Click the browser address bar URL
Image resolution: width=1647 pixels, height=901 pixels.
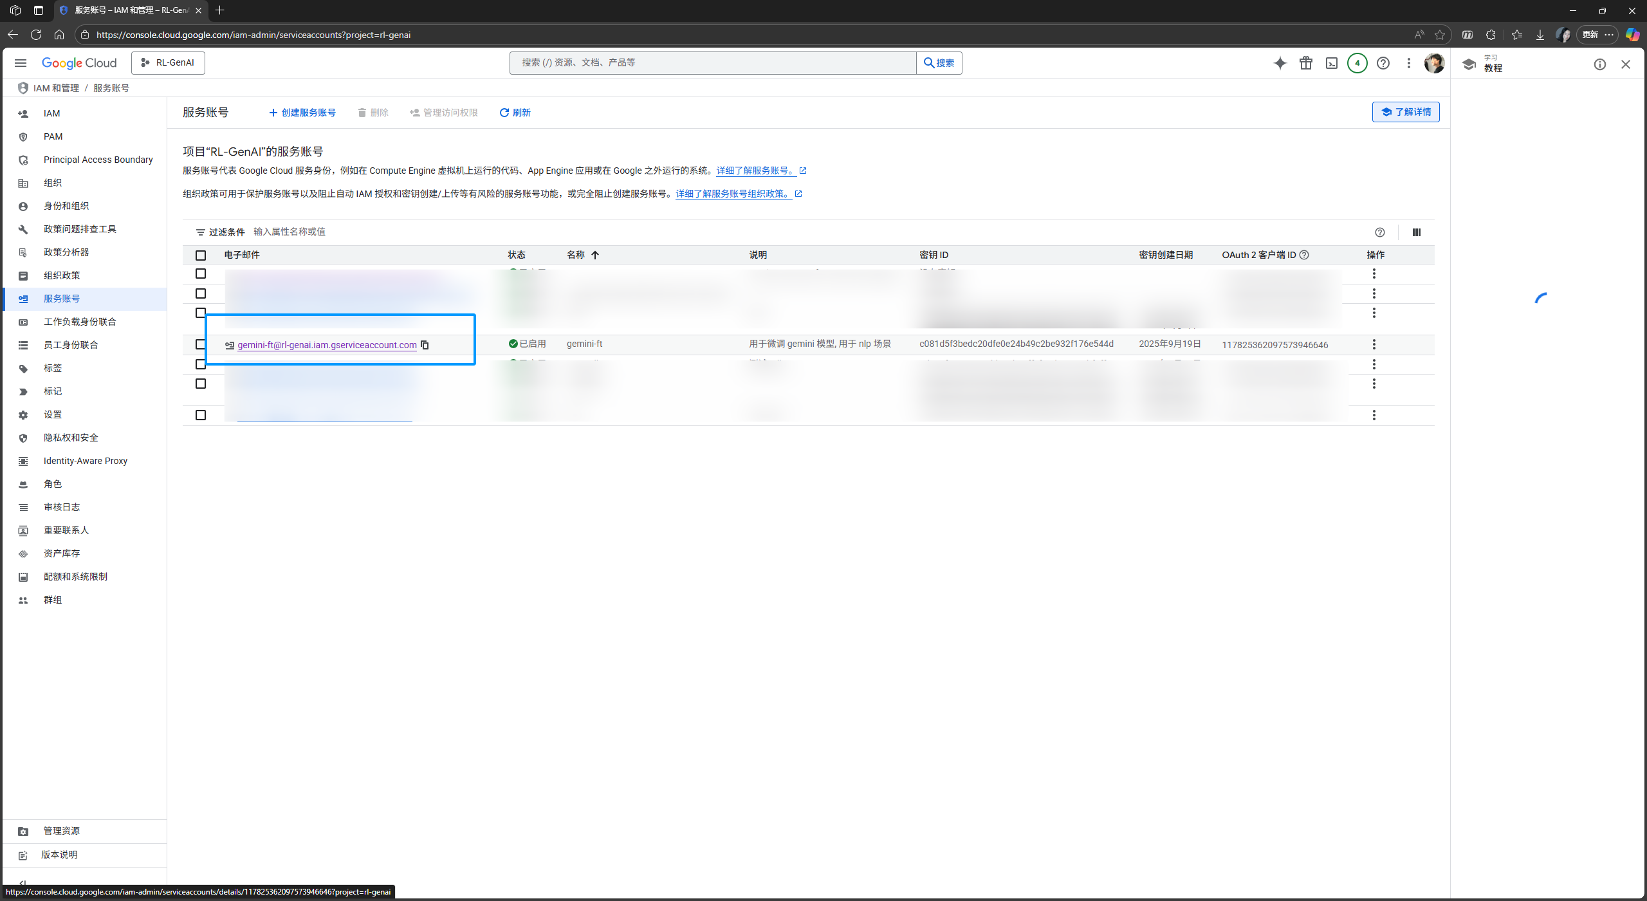click(x=253, y=35)
